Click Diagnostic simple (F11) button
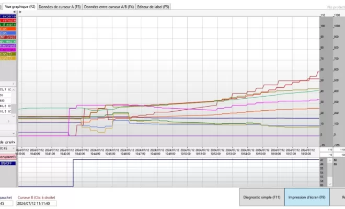Screen dimensions: 345x209 pos(262,197)
